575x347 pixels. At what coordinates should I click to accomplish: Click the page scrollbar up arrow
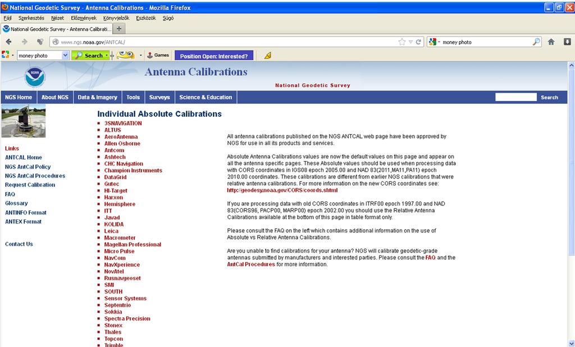click(x=571, y=65)
